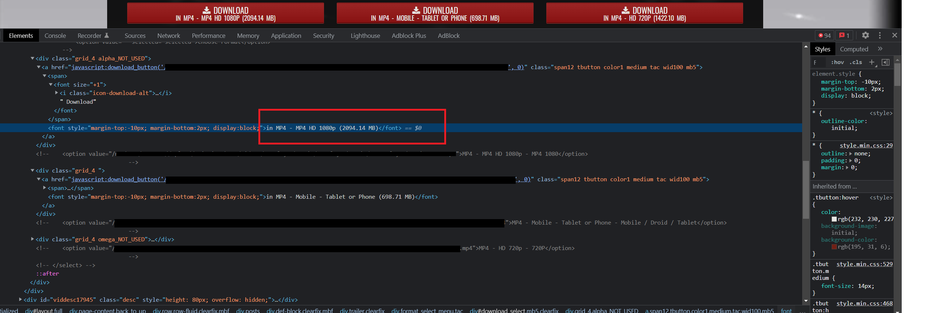933x313 pixels.
Task: Open style.min.css:29 source link
Action: (866, 145)
